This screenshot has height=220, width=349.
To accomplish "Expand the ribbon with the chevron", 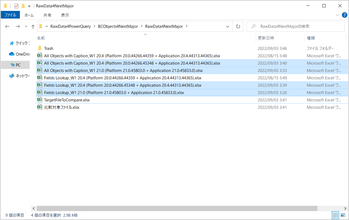I will [x=337, y=15].
